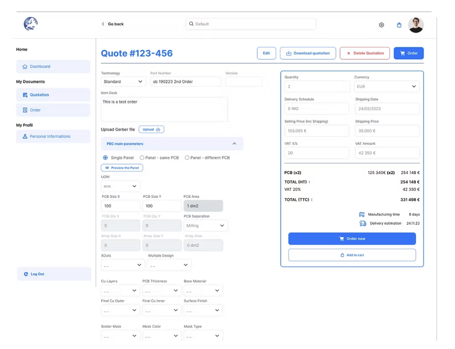Choose Panel - same PCB option
Screen dimensions: 455x349
pos(142,158)
